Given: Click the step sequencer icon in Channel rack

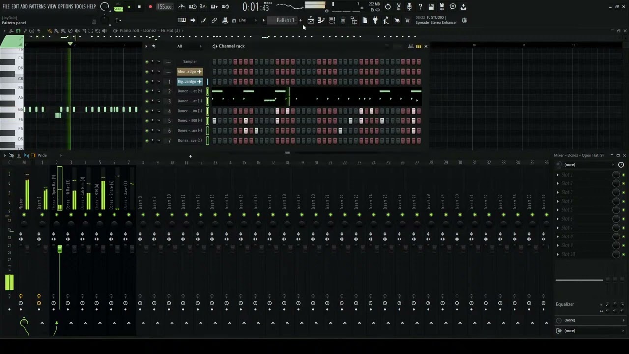Looking at the screenshot, I should pyautogui.click(x=418, y=46).
